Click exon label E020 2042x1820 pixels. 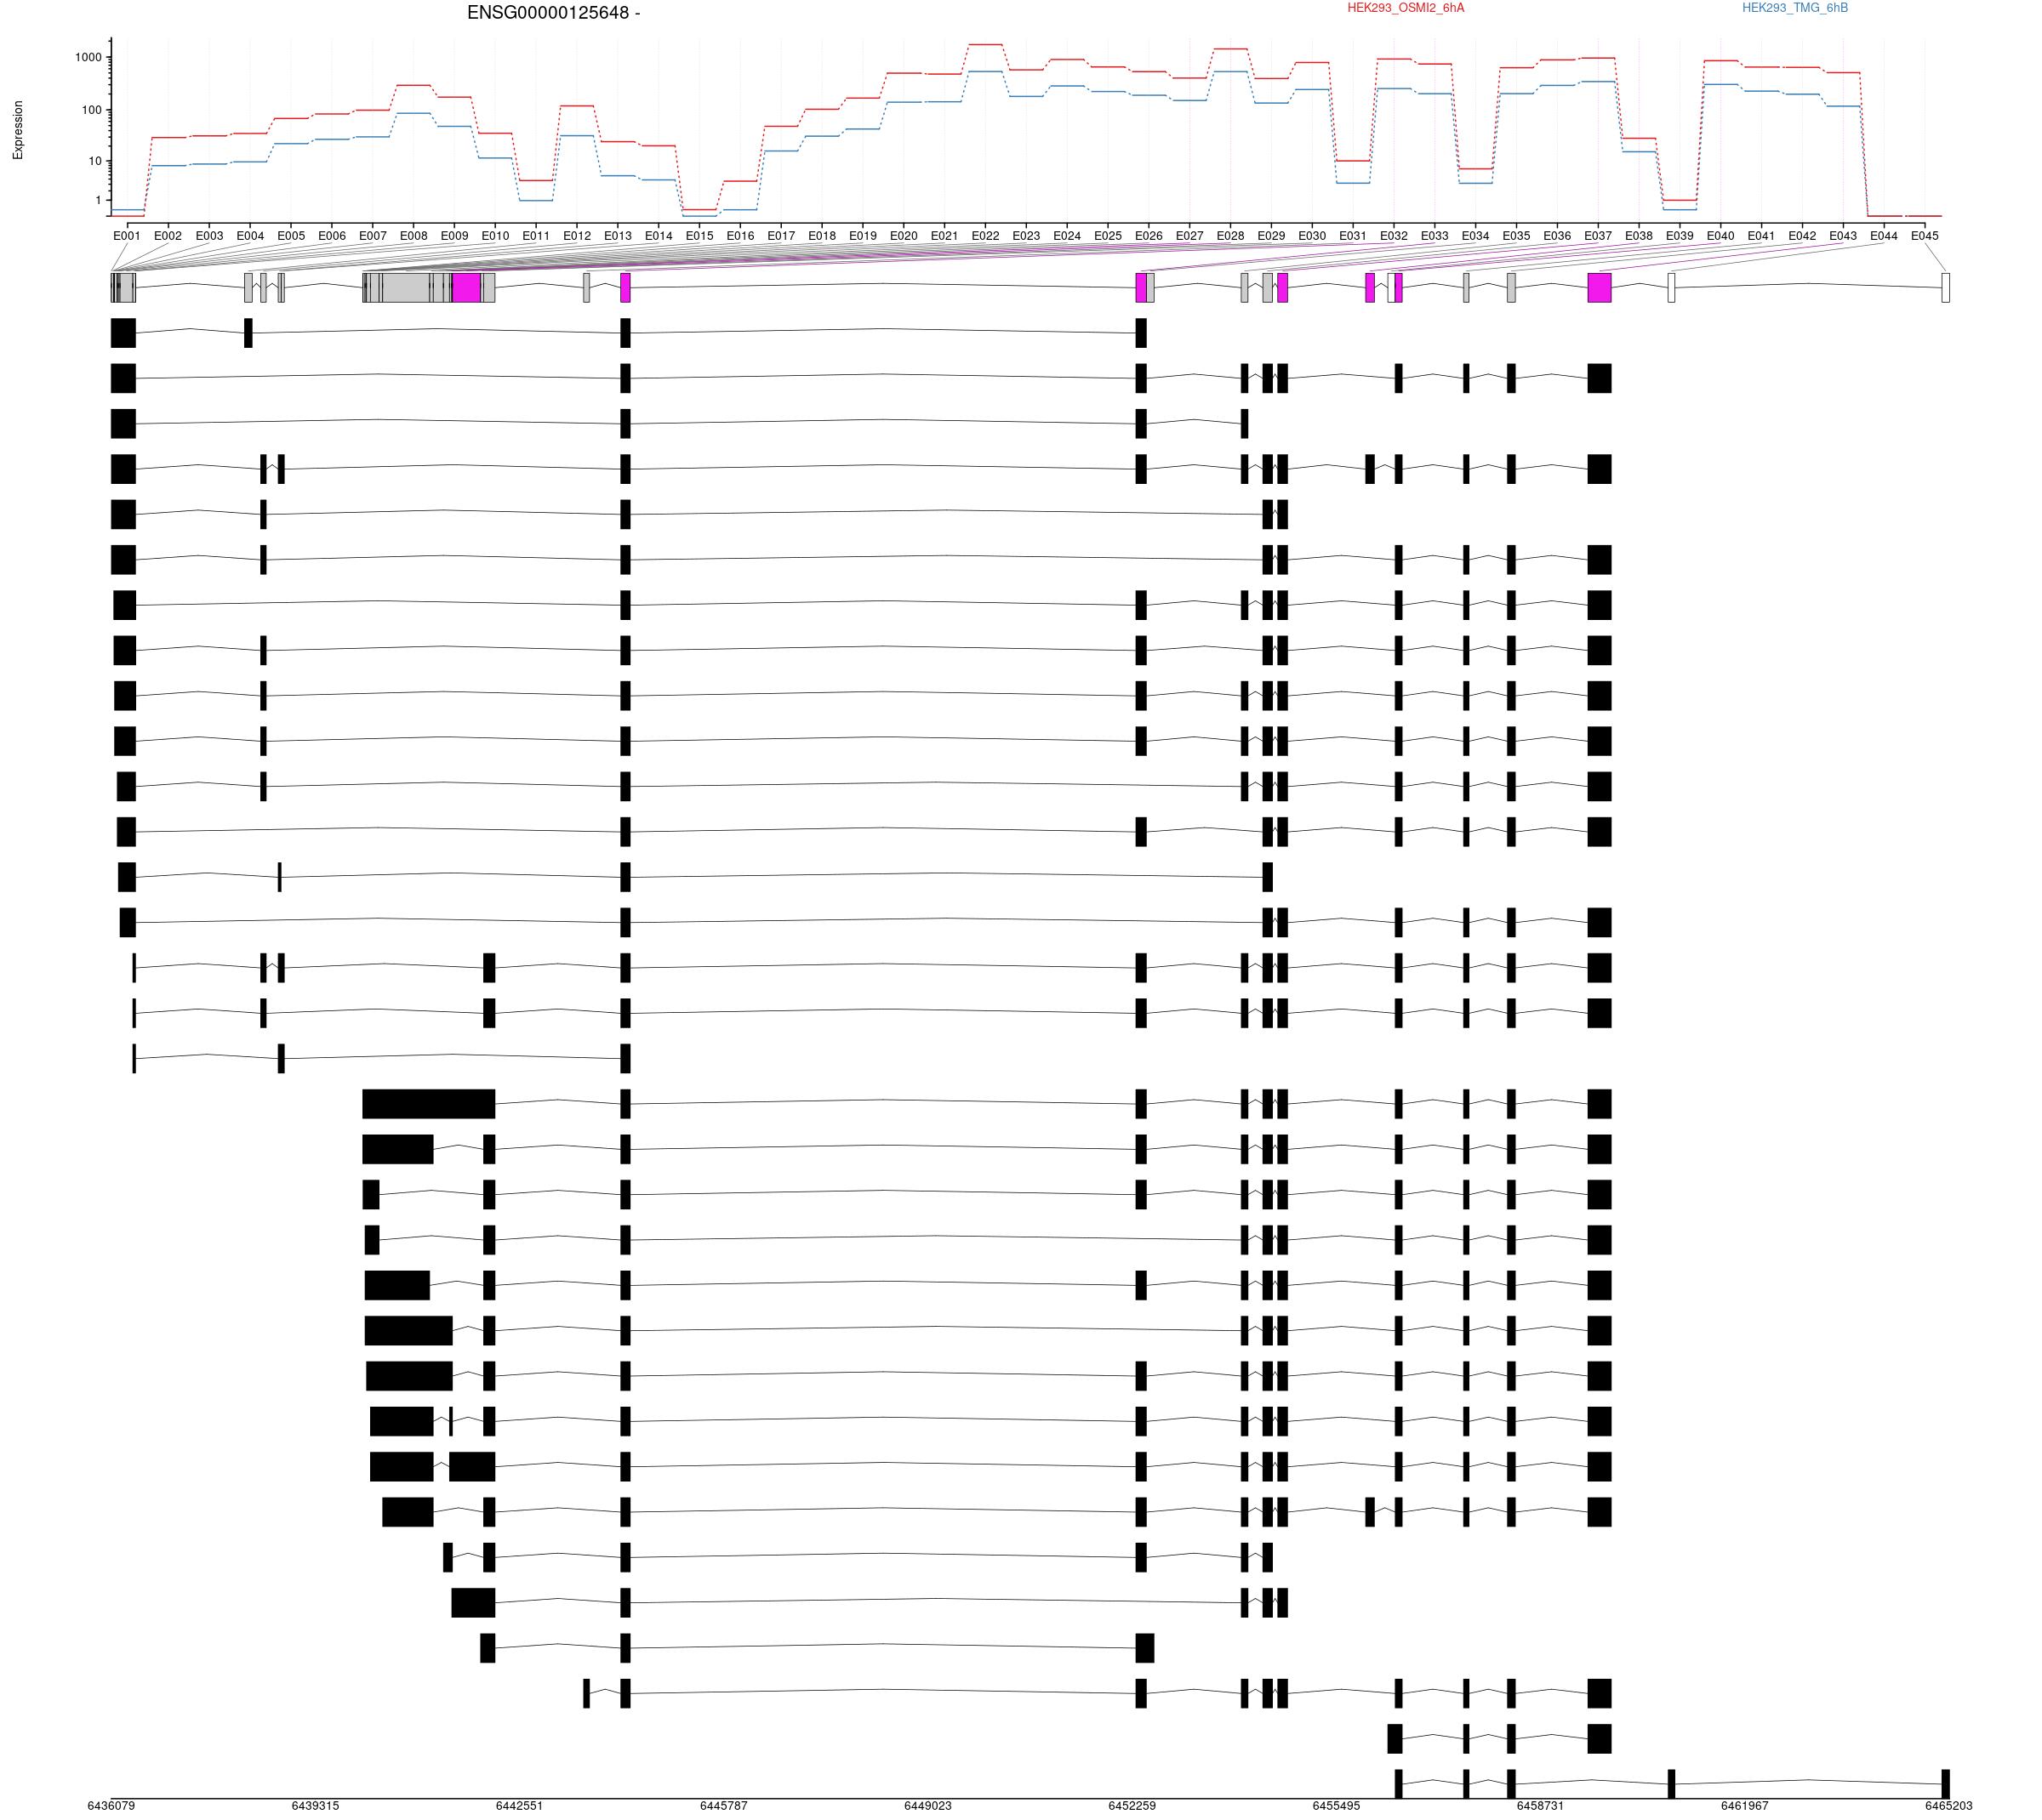(904, 236)
